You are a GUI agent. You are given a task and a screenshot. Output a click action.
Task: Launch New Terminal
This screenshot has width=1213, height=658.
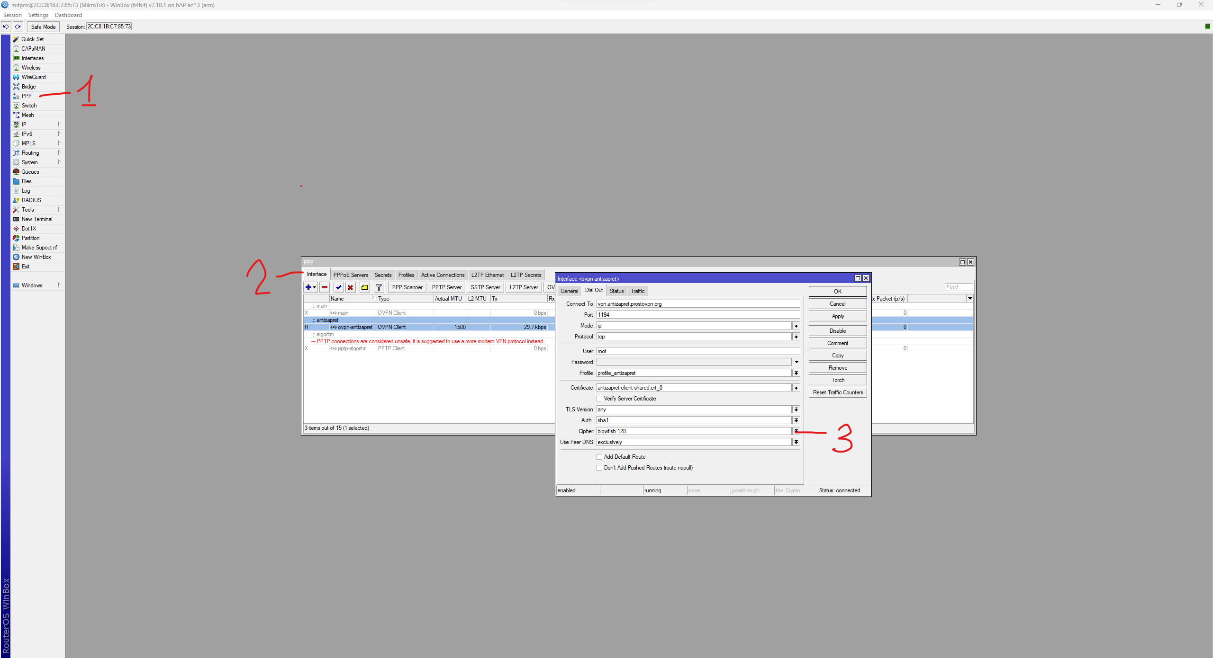point(37,219)
